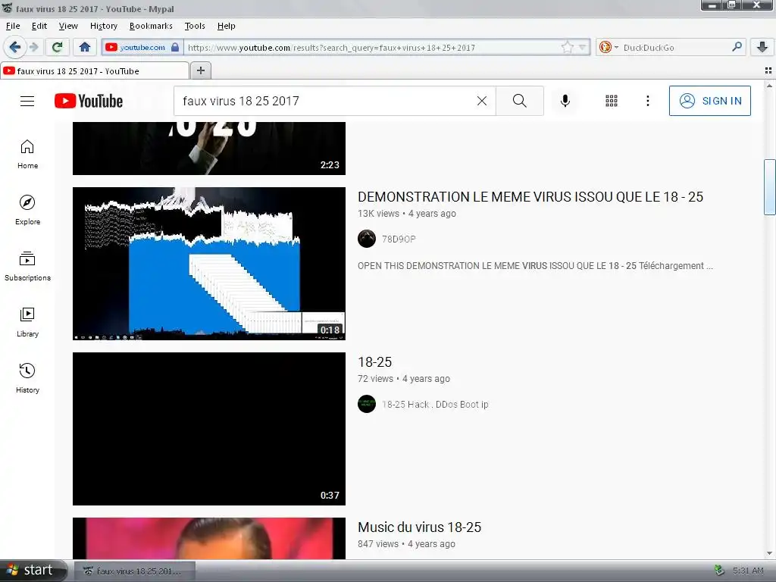Screen dimensions: 776x582
Task: Open the 2:23 video thumbnail
Action: coord(209,149)
